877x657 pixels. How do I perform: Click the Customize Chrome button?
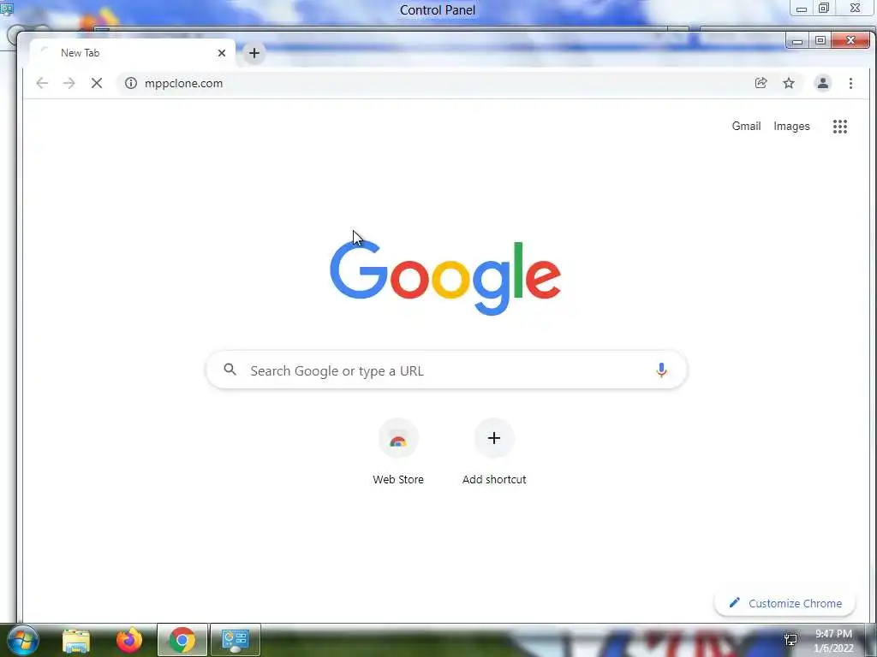tap(785, 603)
